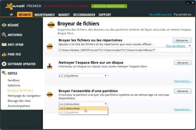Open Paramètres link under partition shredding
196x130 pixels.
tap(183, 110)
